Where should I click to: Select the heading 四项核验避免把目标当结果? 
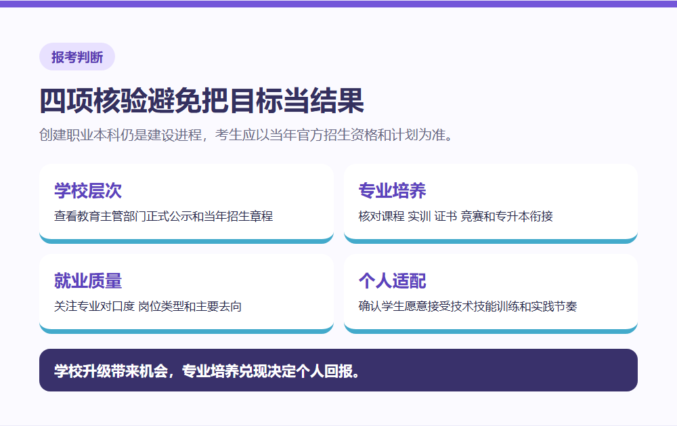(x=202, y=101)
